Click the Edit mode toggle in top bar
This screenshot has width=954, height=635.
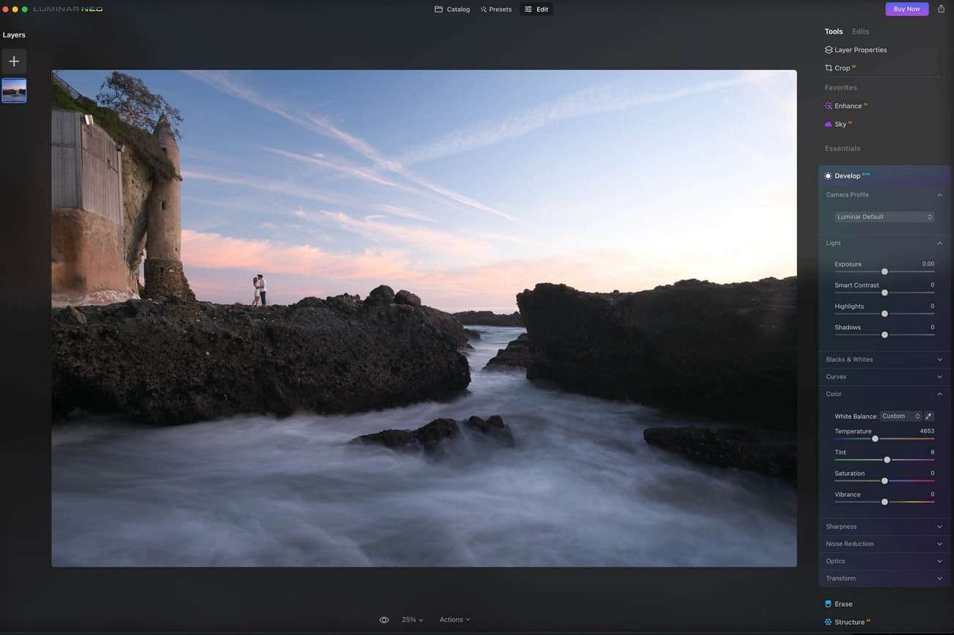pyautogui.click(x=536, y=9)
